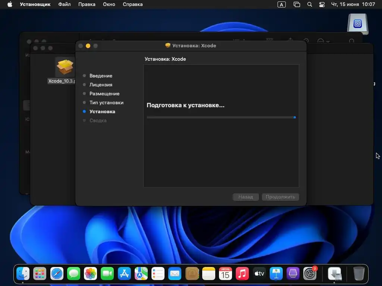Launch FaceTime from the Dock
Image resolution: width=382 pixels, height=286 pixels.
pyautogui.click(x=107, y=274)
